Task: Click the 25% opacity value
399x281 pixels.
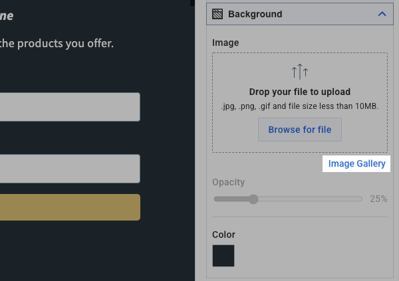Action: coord(378,199)
